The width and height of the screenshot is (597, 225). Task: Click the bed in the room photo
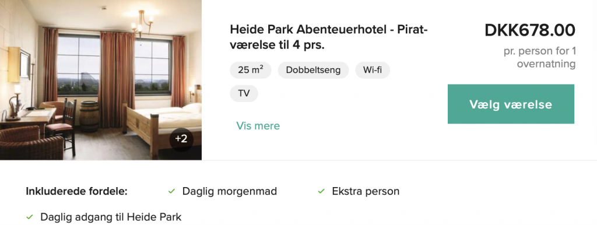pyautogui.click(x=162, y=122)
